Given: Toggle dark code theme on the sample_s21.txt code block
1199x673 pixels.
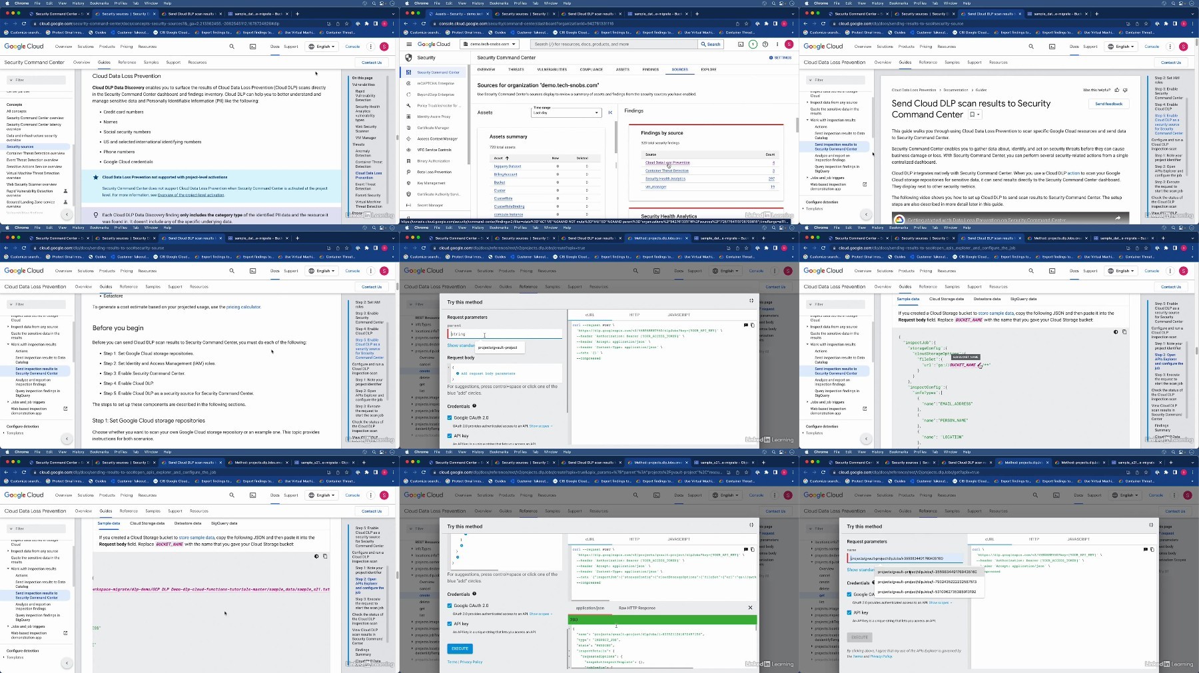Looking at the screenshot, I should pos(316,556).
